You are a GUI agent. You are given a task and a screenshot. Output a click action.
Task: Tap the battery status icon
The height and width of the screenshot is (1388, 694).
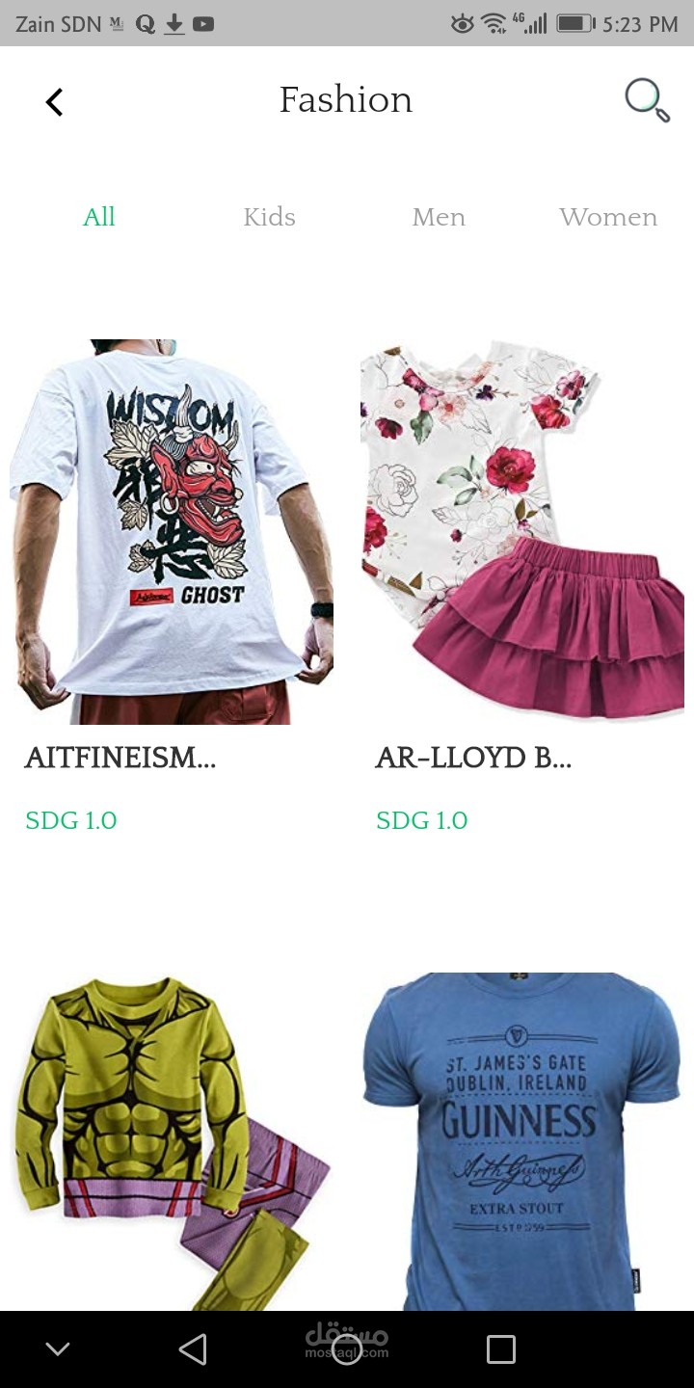click(x=575, y=23)
